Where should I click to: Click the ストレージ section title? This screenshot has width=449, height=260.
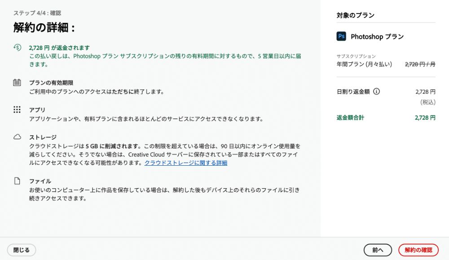click(x=43, y=137)
